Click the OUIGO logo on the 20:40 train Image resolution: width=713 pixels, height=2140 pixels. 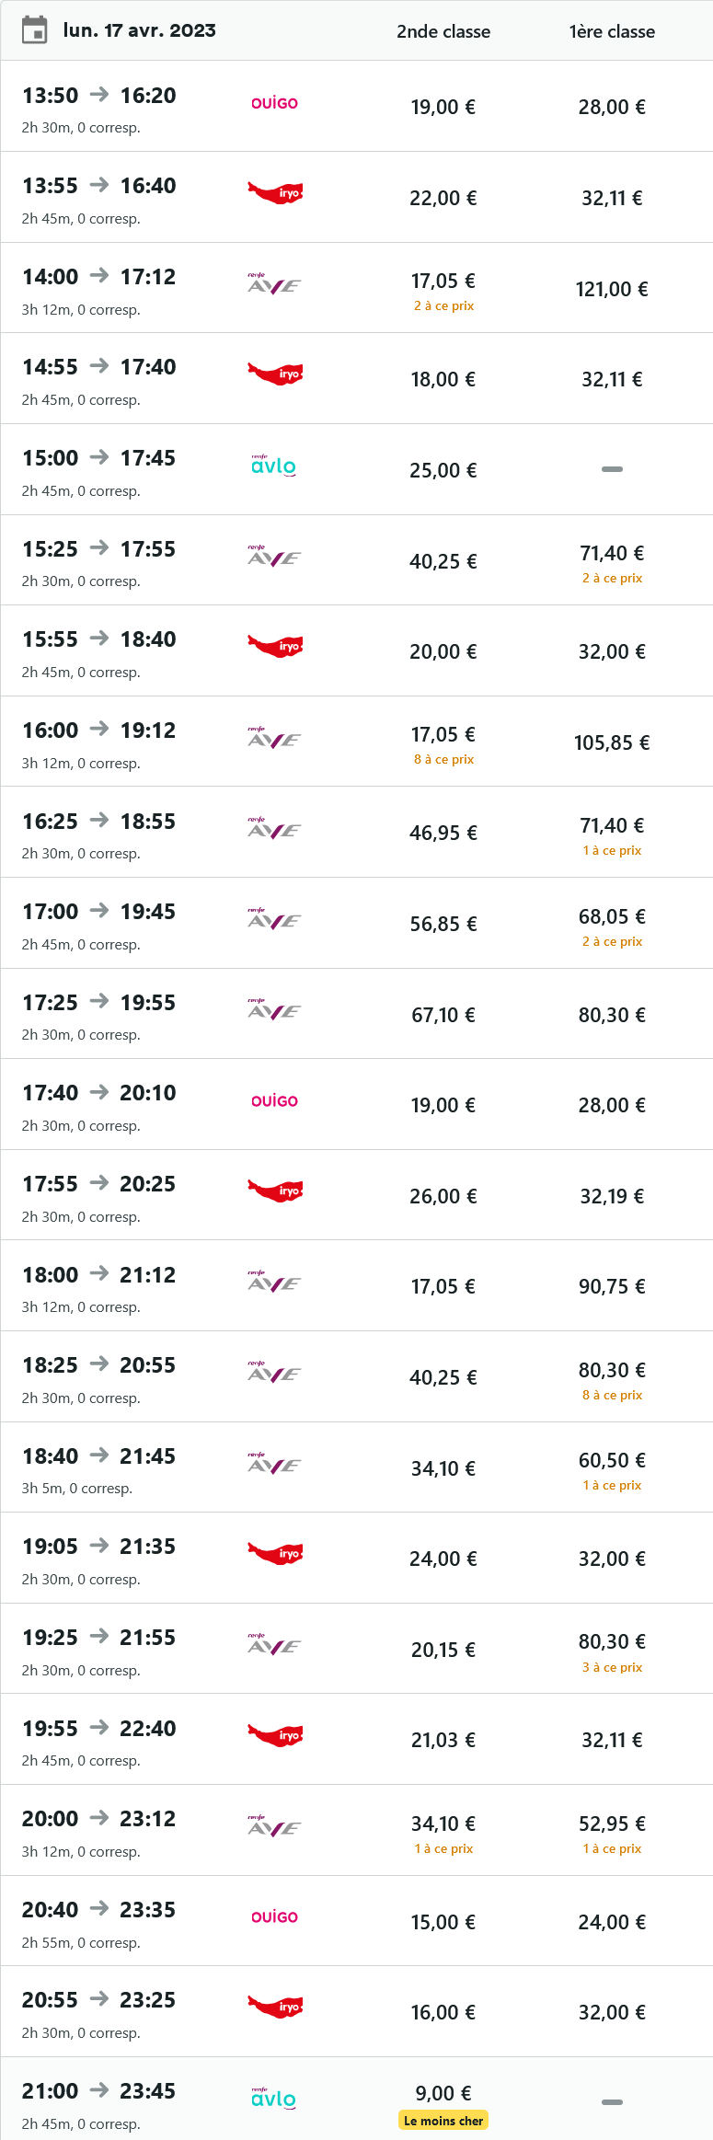click(274, 1917)
